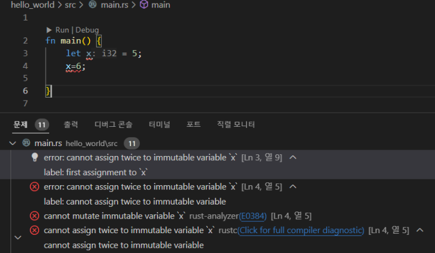Collapse the main.rs problems group chevron

(12, 143)
